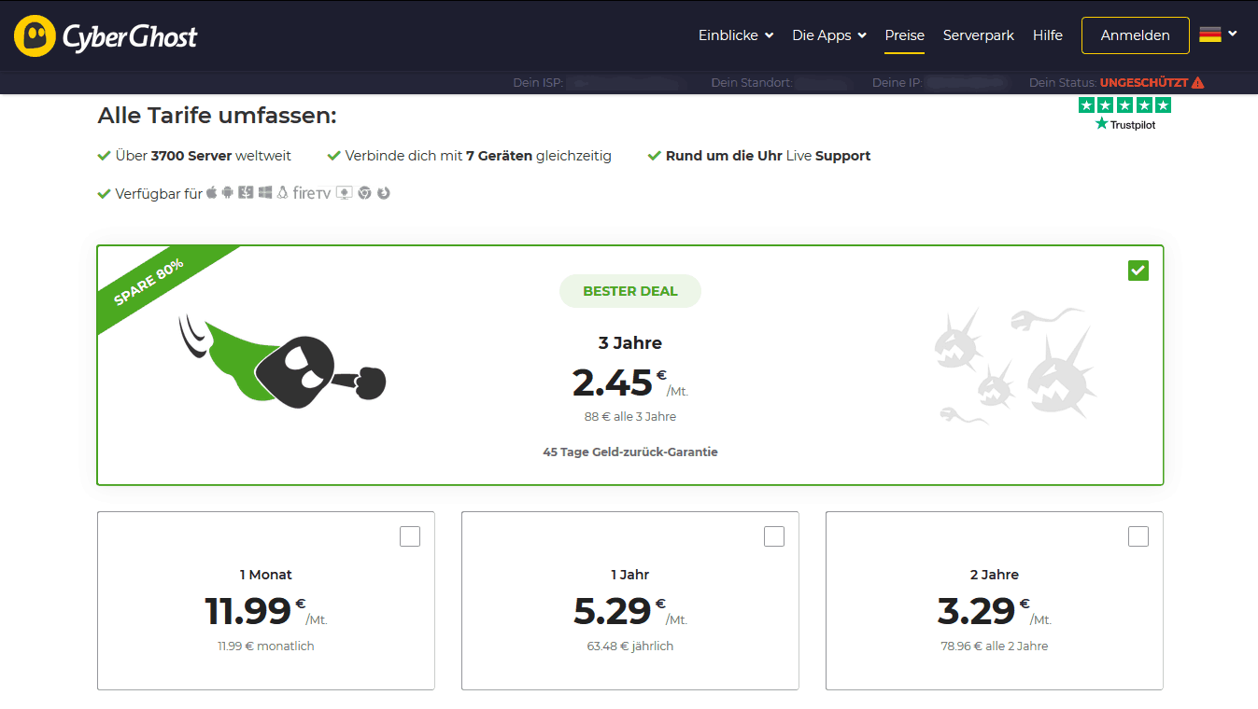Check the 2 Jahre plan checkbox
The image size is (1258, 709).
[x=1138, y=536]
